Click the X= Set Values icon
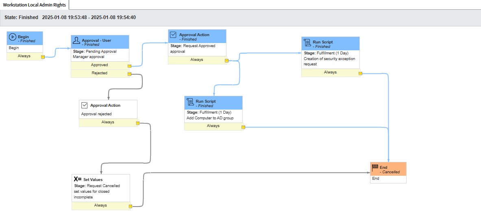The height and width of the screenshot is (224, 481). click(x=78, y=179)
